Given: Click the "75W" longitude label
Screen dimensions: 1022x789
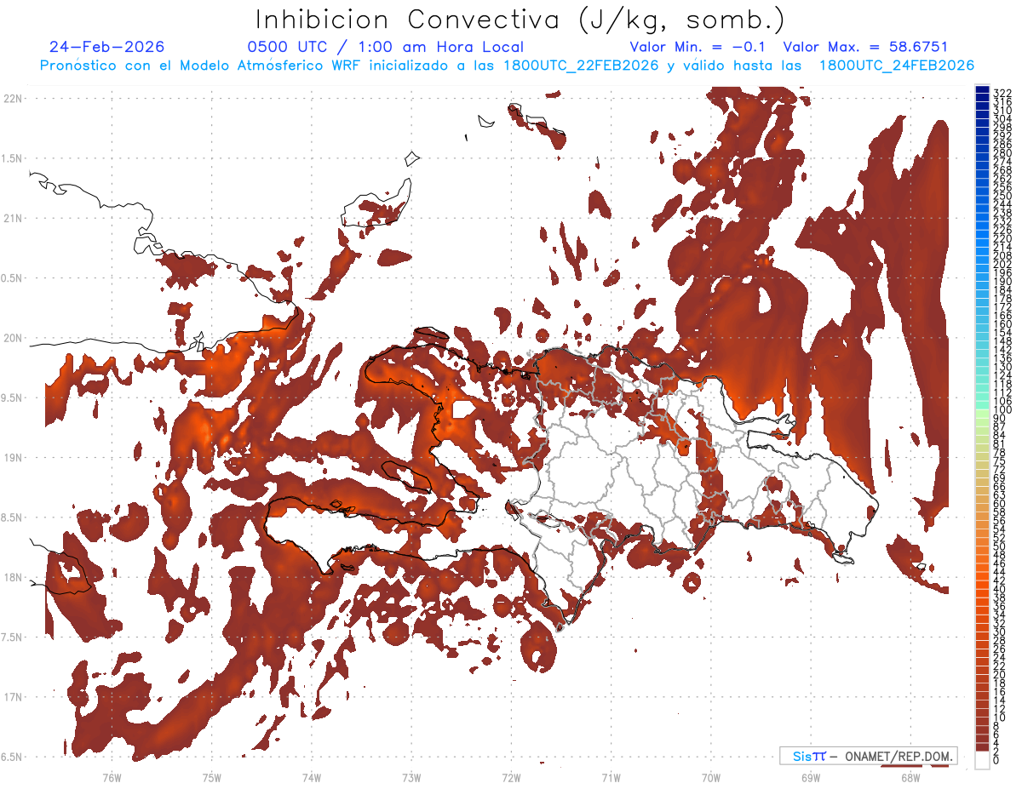Looking at the screenshot, I should [212, 777].
